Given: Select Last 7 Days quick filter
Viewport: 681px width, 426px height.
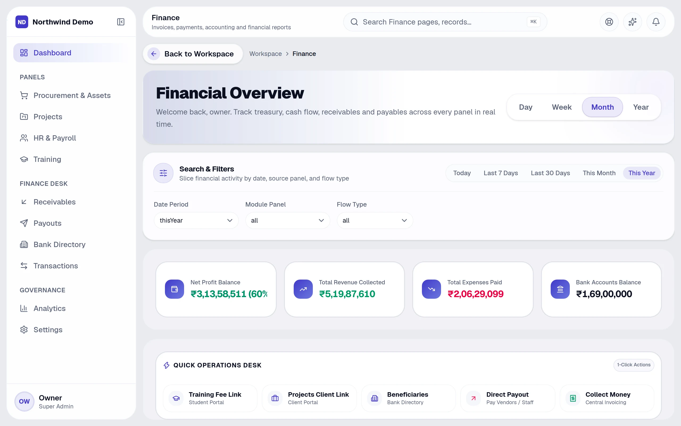Looking at the screenshot, I should click(x=501, y=173).
